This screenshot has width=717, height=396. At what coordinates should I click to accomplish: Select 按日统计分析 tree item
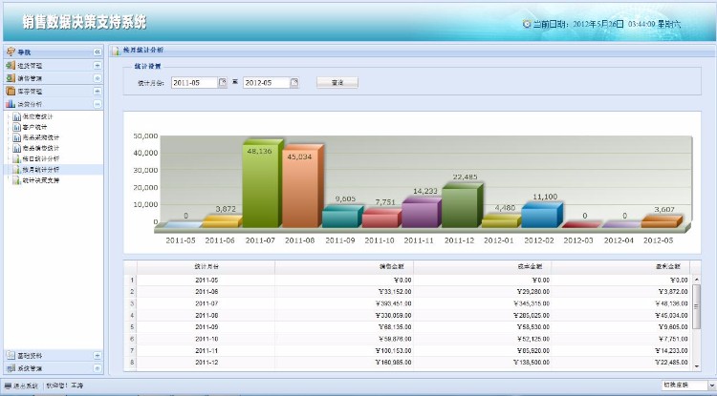click(40, 158)
